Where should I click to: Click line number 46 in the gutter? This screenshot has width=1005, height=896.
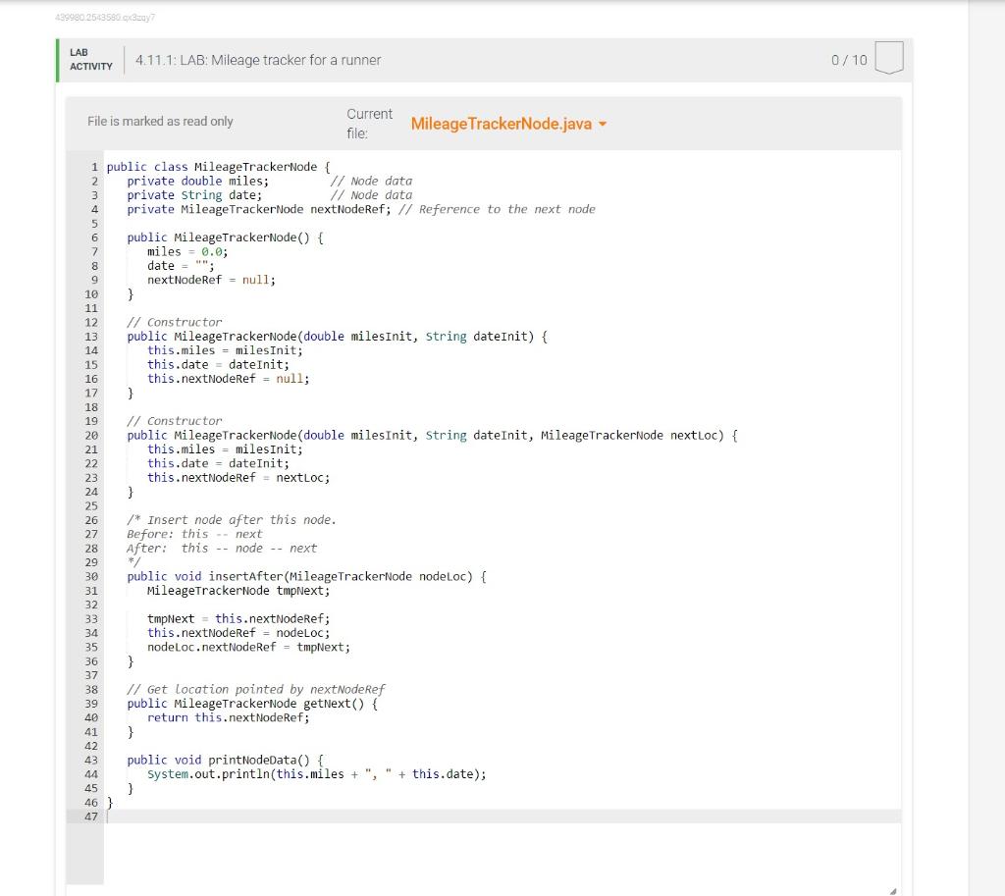click(90, 802)
